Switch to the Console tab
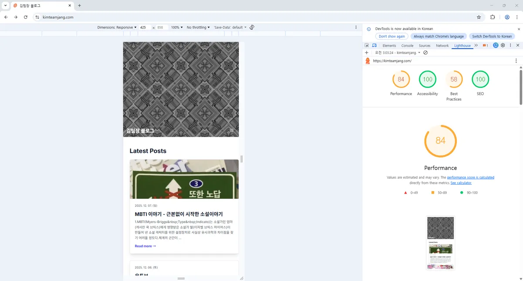The height and width of the screenshot is (281, 523). (407, 45)
